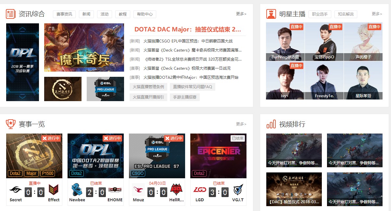Open BurNIng徐志雷 streamer thumbnail

point(285,41)
